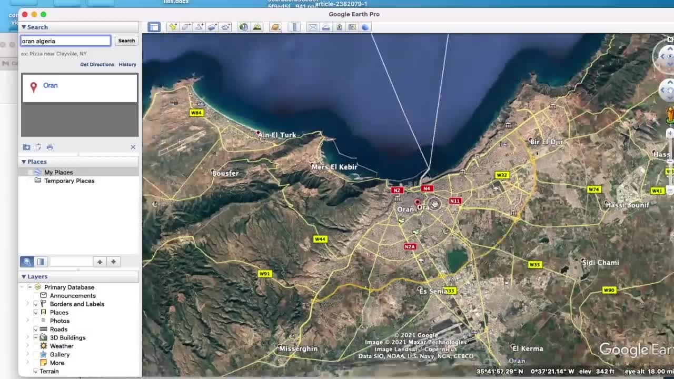The width and height of the screenshot is (674, 379).
Task: Move selected place up with arrow
Action: click(x=100, y=262)
